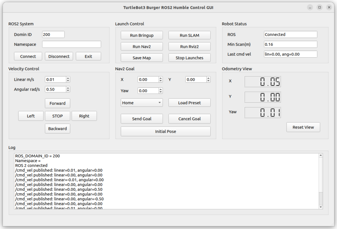Focus the Namespace input field

tap(71, 44)
